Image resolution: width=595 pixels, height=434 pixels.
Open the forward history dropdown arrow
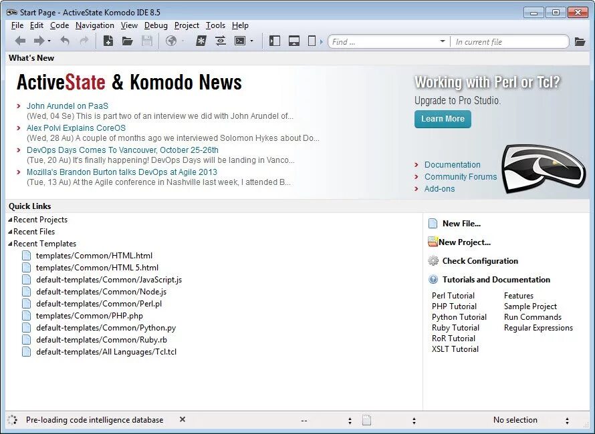pyautogui.click(x=49, y=41)
